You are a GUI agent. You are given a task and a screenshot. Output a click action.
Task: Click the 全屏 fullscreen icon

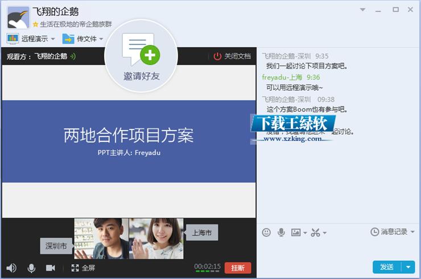tap(75, 268)
